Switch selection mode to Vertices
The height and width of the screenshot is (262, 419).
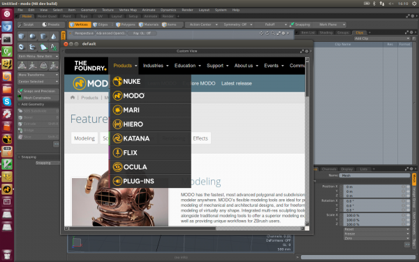coord(80,24)
